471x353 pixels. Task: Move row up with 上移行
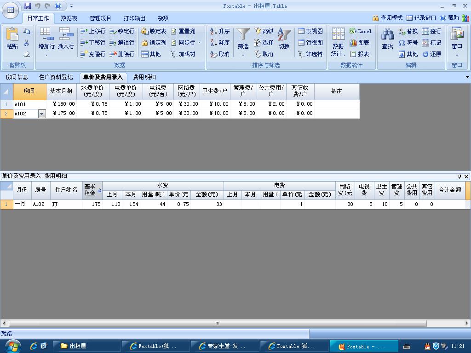tap(92, 31)
